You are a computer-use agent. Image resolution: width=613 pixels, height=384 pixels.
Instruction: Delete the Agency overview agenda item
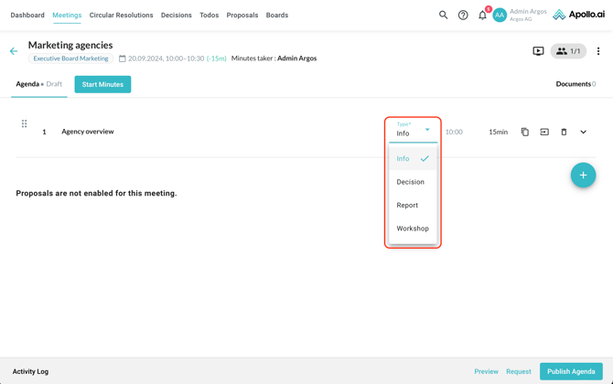tap(564, 132)
